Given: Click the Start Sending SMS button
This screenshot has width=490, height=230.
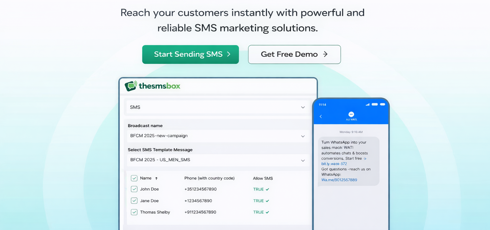Looking at the screenshot, I should [x=190, y=54].
